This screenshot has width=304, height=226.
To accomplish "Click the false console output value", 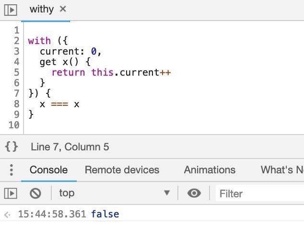I will click(105, 214).
